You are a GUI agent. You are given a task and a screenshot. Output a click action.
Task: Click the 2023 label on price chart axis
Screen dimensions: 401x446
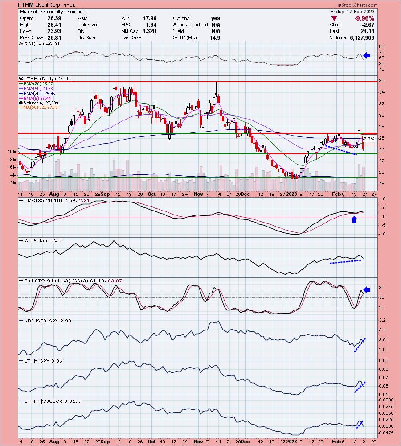point(291,194)
